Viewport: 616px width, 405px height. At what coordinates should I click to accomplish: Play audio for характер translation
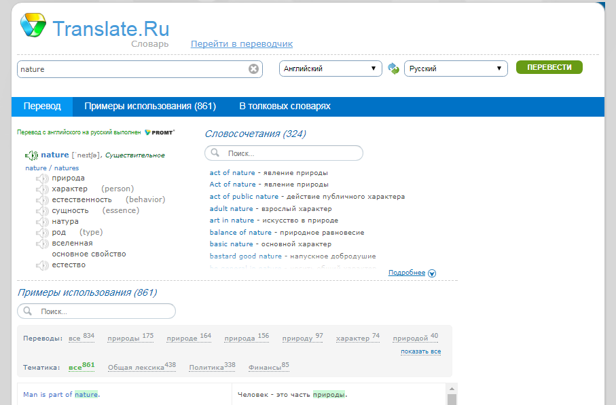(x=42, y=189)
